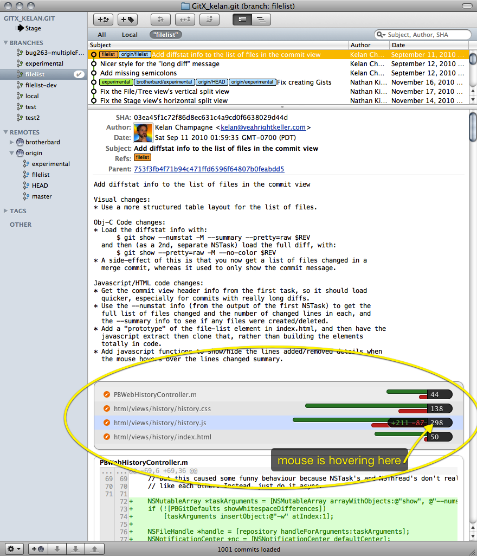477x556 pixels.
Task: Switch to the tree view toggle
Action: tap(261, 20)
